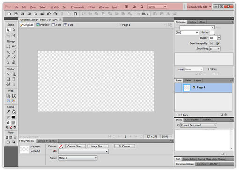Select the Pen tool
Screen dimensions: 239x170
click(x=14, y=74)
